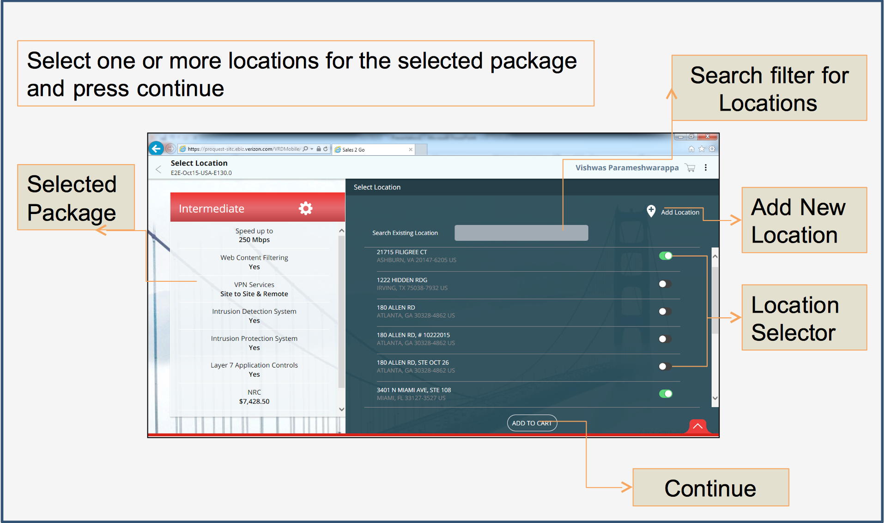The height and width of the screenshot is (523, 885).
Task: Click the browser address URL field
Action: (244, 149)
